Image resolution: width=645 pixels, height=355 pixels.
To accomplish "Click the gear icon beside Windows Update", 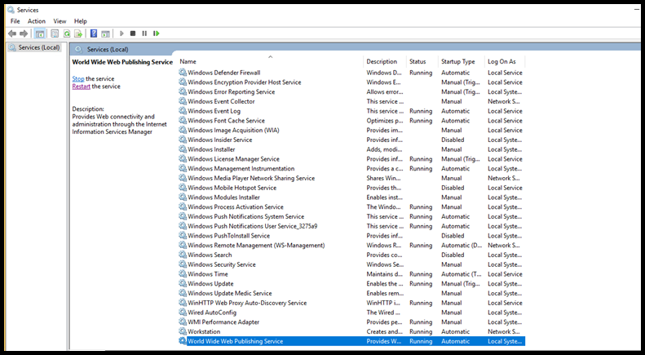I will 183,283.
